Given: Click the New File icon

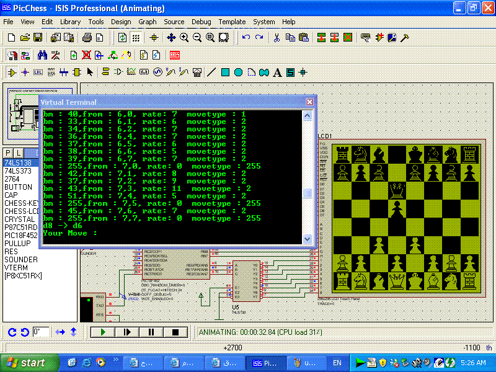Looking at the screenshot, I should [x=11, y=38].
